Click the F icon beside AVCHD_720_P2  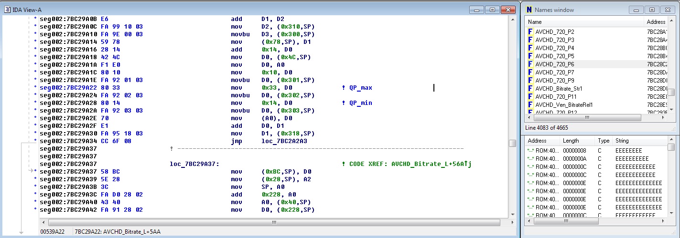coord(530,31)
